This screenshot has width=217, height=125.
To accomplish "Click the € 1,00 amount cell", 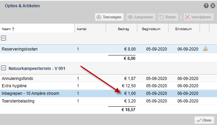I will point(130,93).
